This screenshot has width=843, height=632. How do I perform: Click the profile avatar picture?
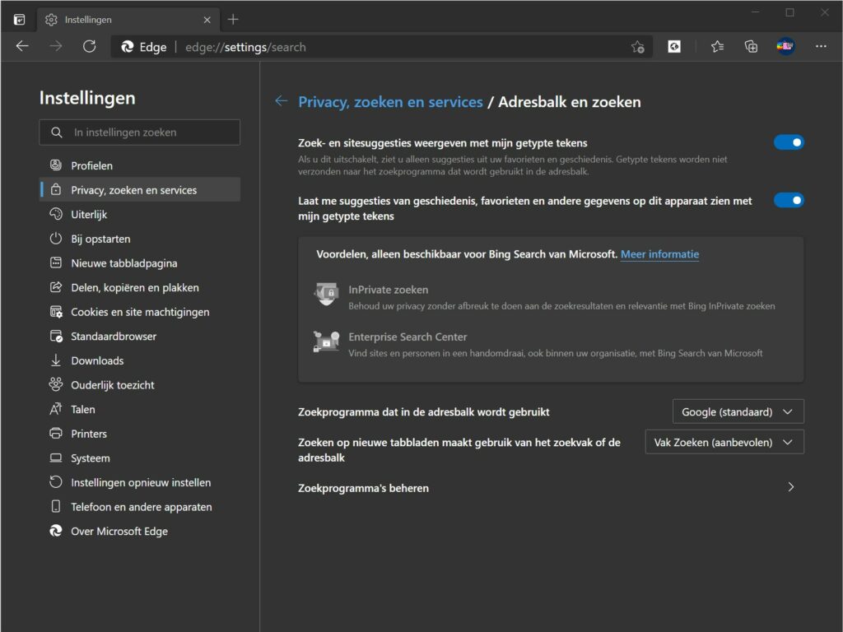[x=785, y=47]
